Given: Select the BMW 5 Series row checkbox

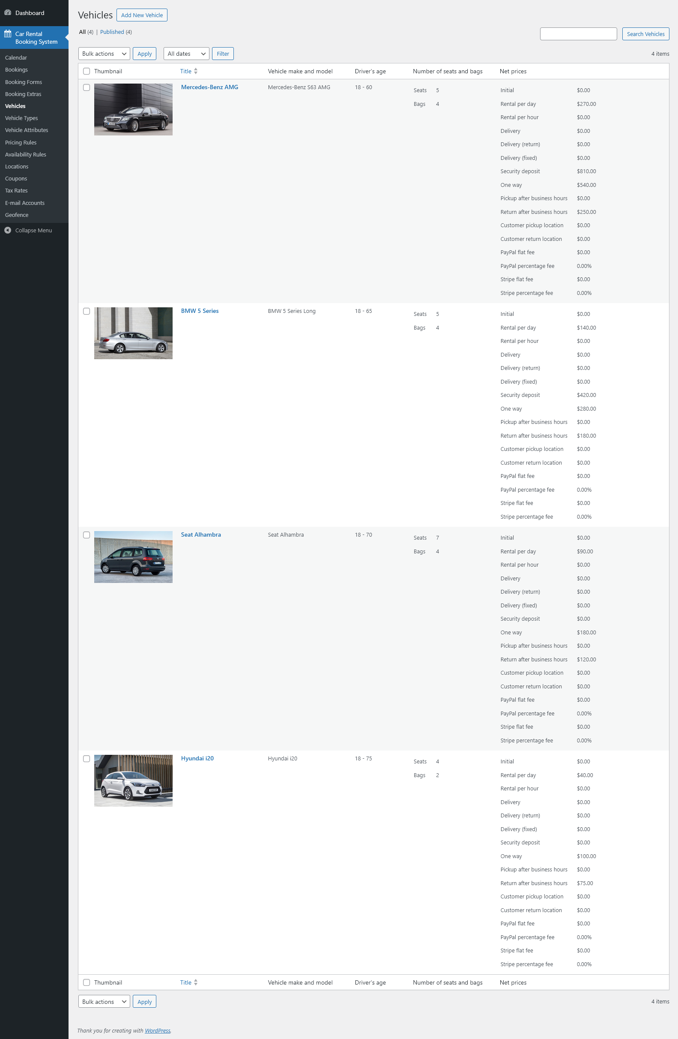Looking at the screenshot, I should [x=87, y=311].
